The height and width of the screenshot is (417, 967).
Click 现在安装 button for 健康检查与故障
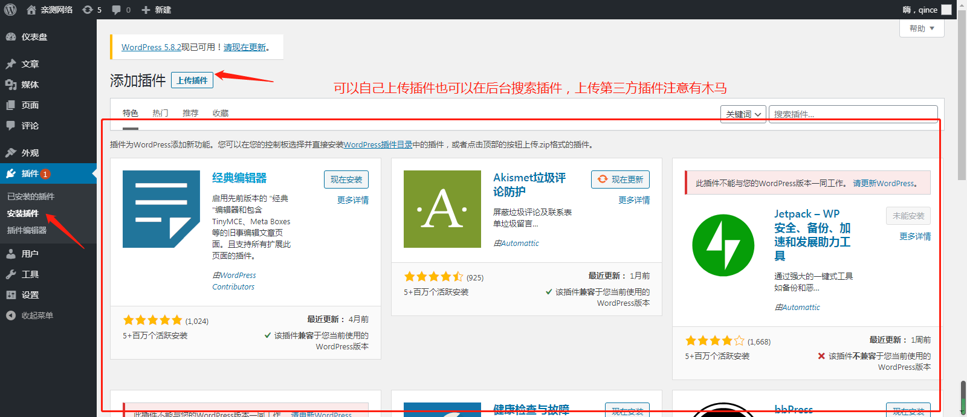pyautogui.click(x=627, y=410)
